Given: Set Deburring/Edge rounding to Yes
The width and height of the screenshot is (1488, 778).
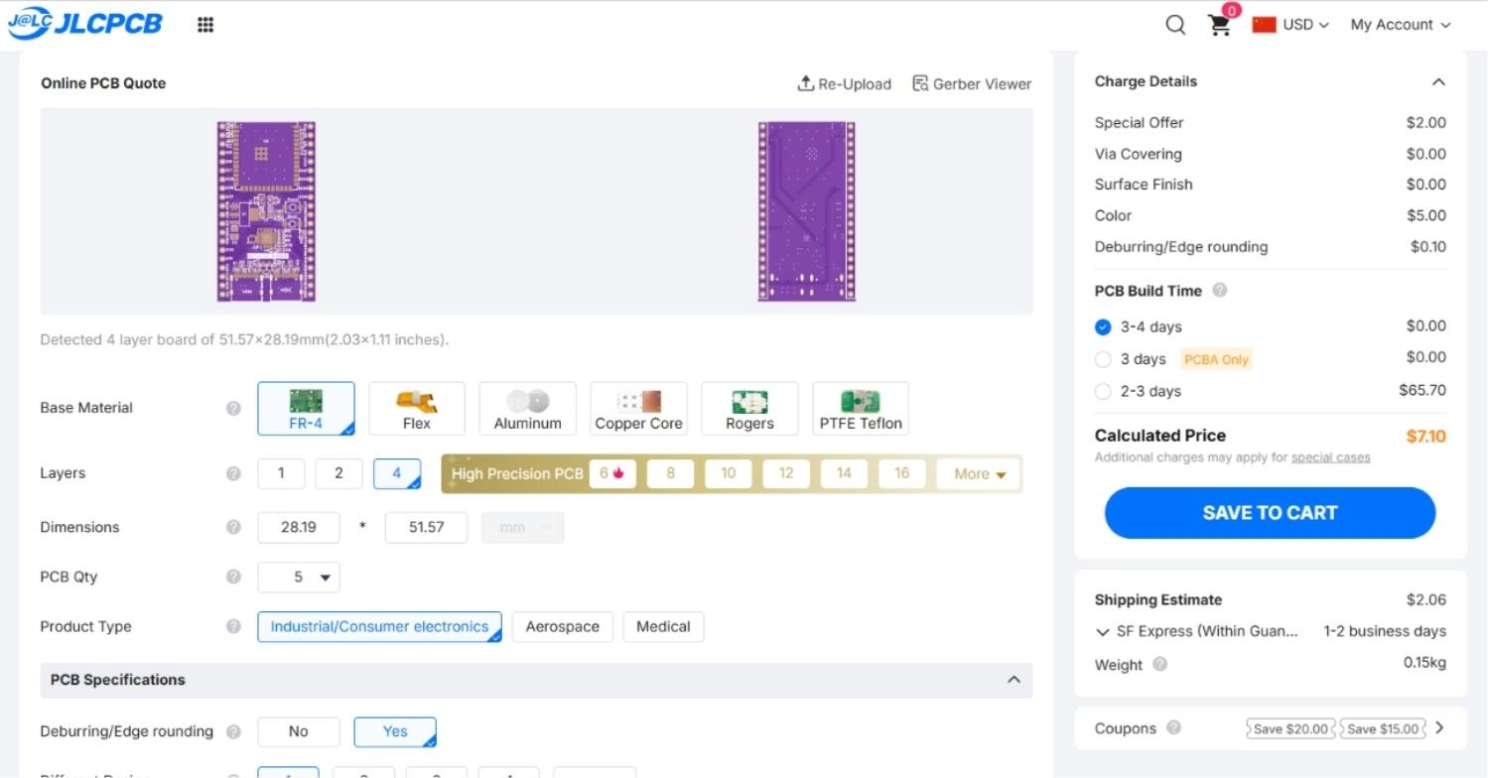Looking at the screenshot, I should (395, 731).
